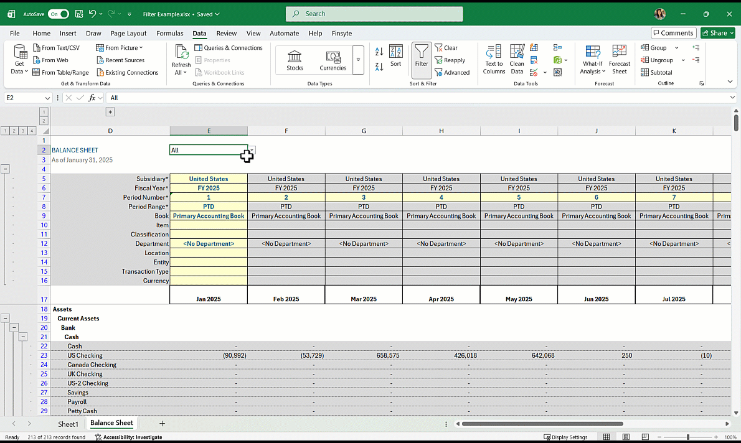The height and width of the screenshot is (443, 741).
Task: Click the Subtotal outline icon
Action: [x=657, y=72]
